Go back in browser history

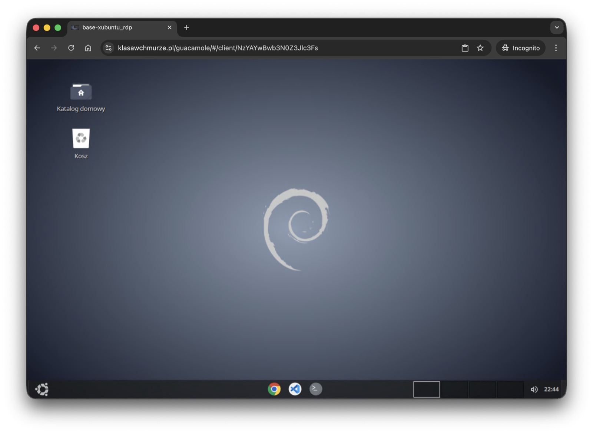coord(37,48)
